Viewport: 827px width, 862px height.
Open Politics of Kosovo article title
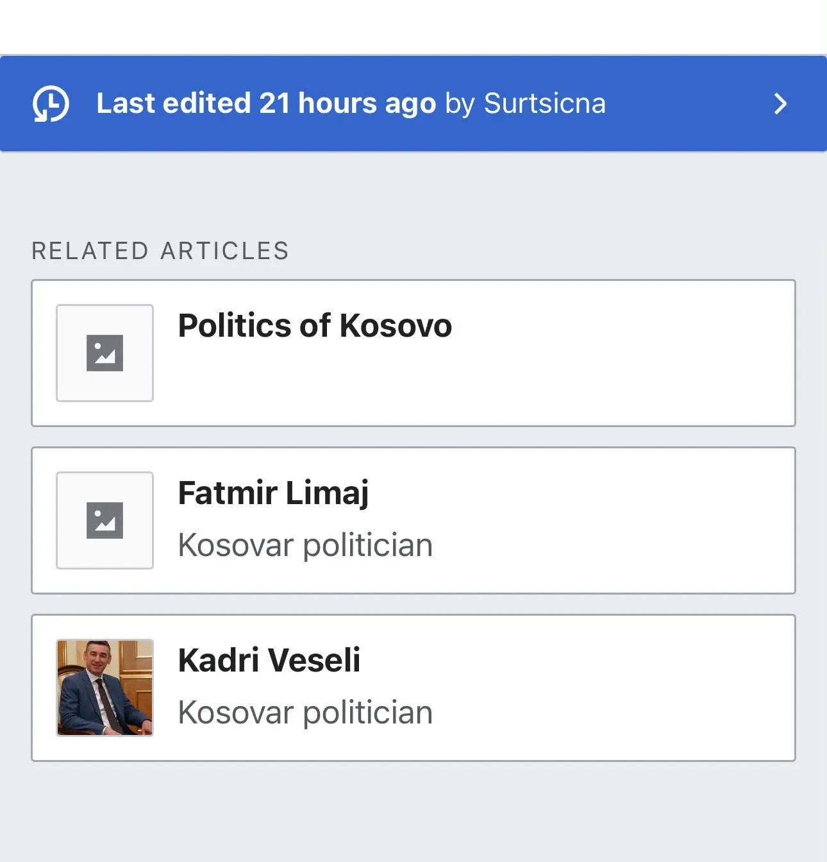[315, 325]
